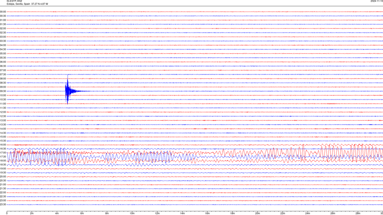Choose the 11:00 row label

point(3,104)
